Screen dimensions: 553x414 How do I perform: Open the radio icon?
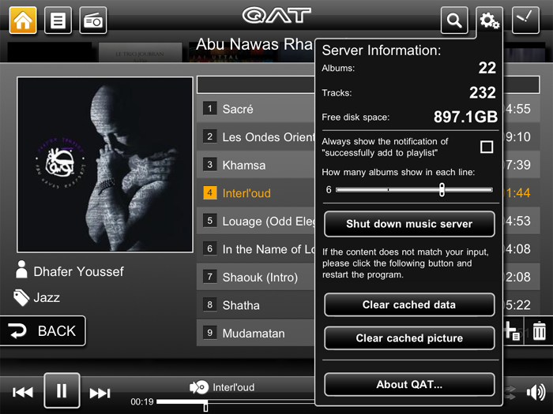[x=92, y=20]
